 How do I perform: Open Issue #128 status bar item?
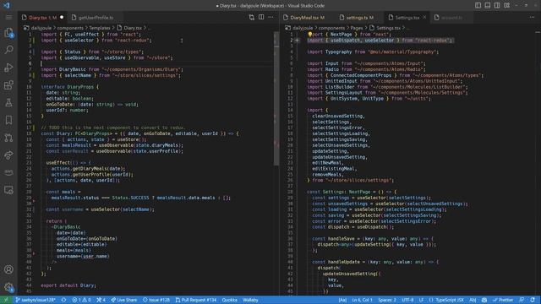[x=156, y=300]
